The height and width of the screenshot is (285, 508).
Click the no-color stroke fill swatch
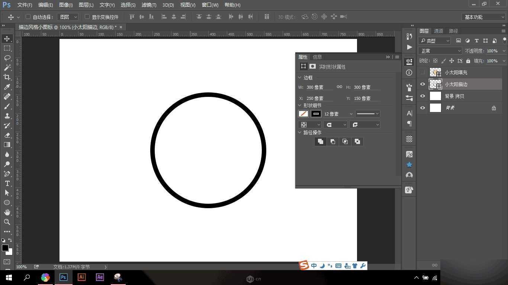point(303,114)
